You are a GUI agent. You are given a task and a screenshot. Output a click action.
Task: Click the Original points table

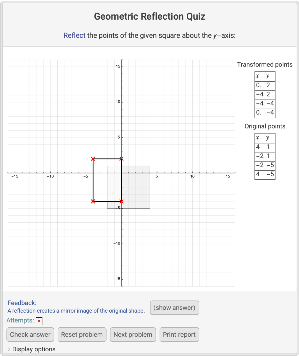pyautogui.click(x=265, y=156)
